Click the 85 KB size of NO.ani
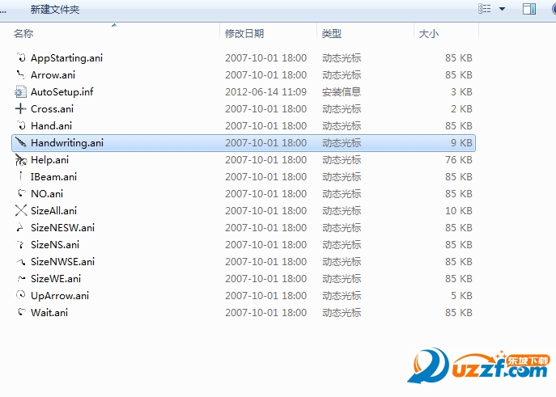The height and width of the screenshot is (397, 556). 459,194
